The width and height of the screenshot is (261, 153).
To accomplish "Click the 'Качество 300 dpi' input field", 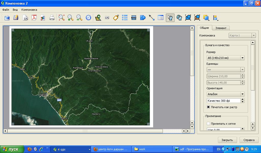I will (223, 101).
